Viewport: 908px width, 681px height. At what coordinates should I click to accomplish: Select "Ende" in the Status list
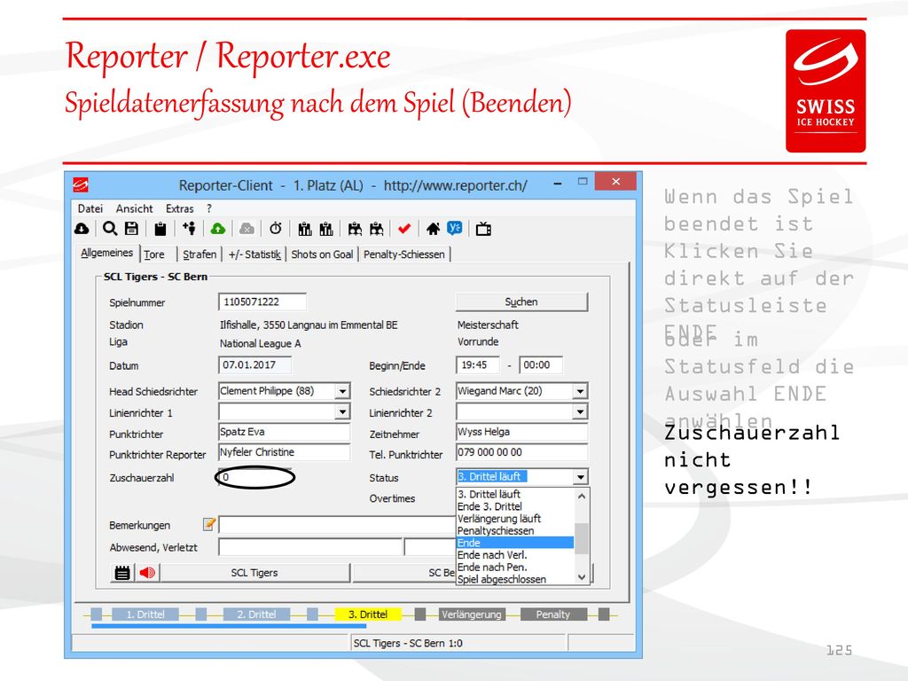(x=515, y=543)
